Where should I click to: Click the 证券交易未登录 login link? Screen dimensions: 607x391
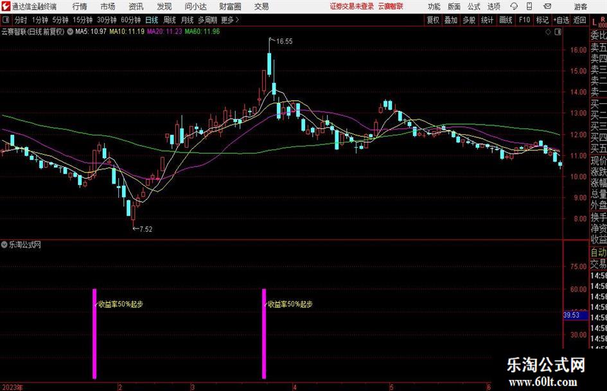pyautogui.click(x=352, y=6)
